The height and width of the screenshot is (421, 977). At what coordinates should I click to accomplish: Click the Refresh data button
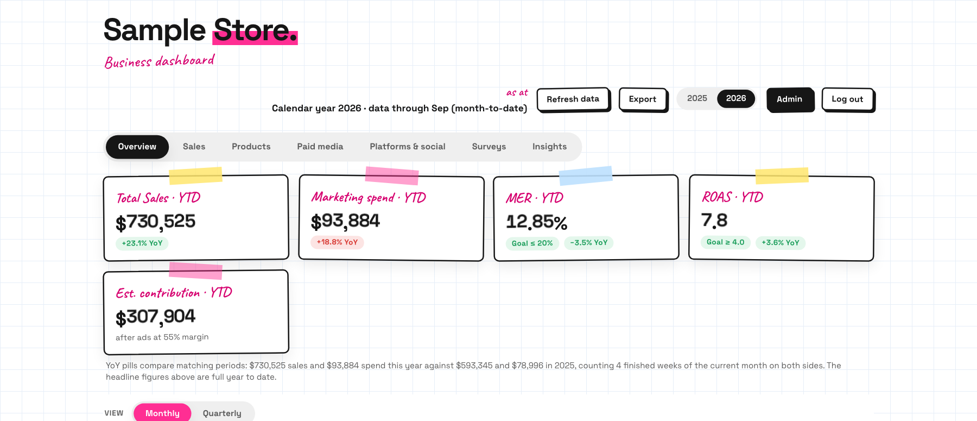coord(573,99)
